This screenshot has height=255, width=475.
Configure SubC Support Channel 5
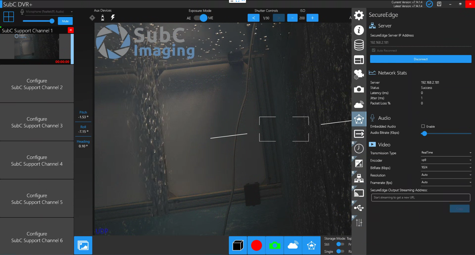tap(37, 199)
